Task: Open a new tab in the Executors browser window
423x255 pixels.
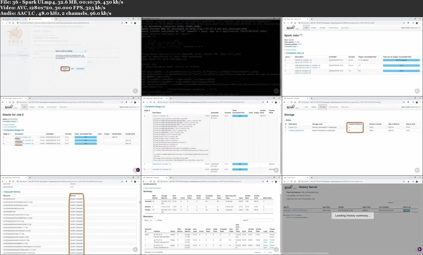Action: (x=171, y=178)
